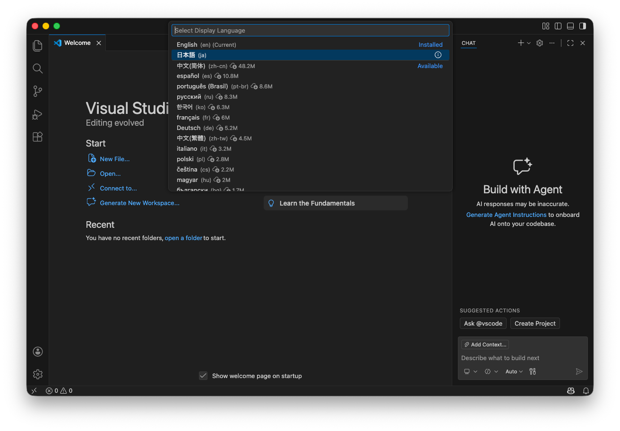Start a new chat with plus icon
Viewport: 620px width, 431px height.
pos(521,43)
